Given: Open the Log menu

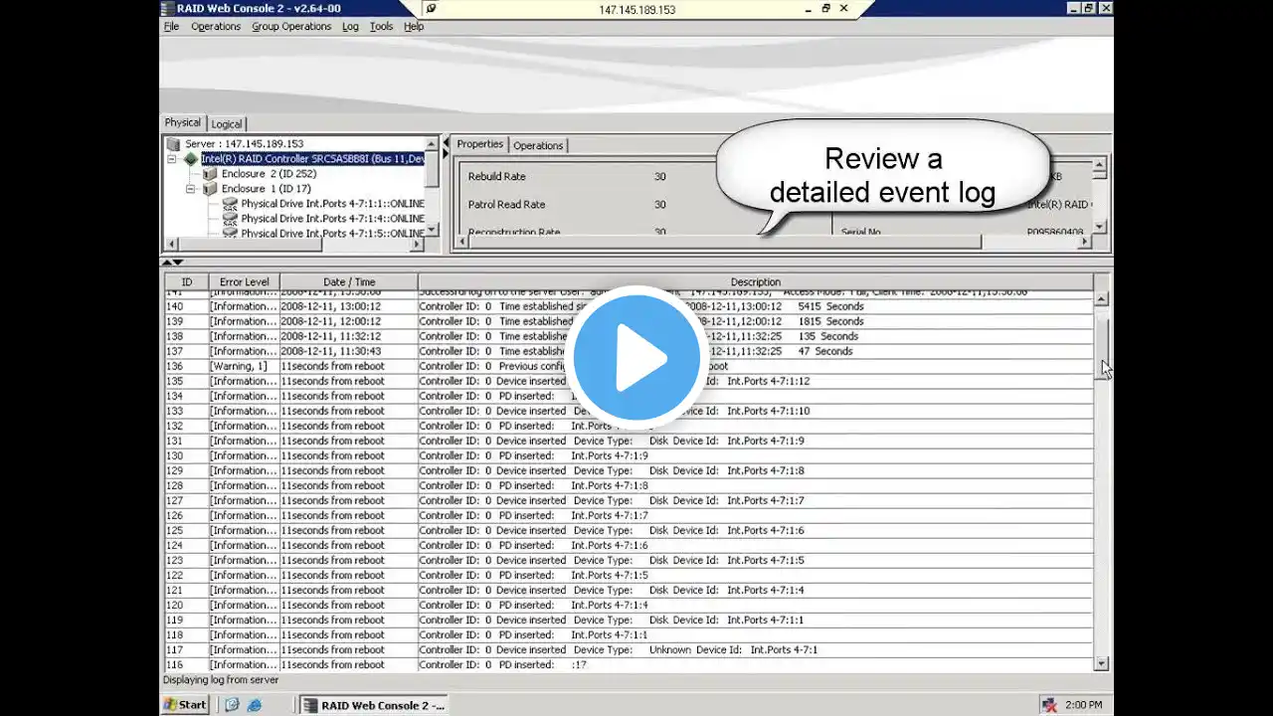Looking at the screenshot, I should pos(350,27).
